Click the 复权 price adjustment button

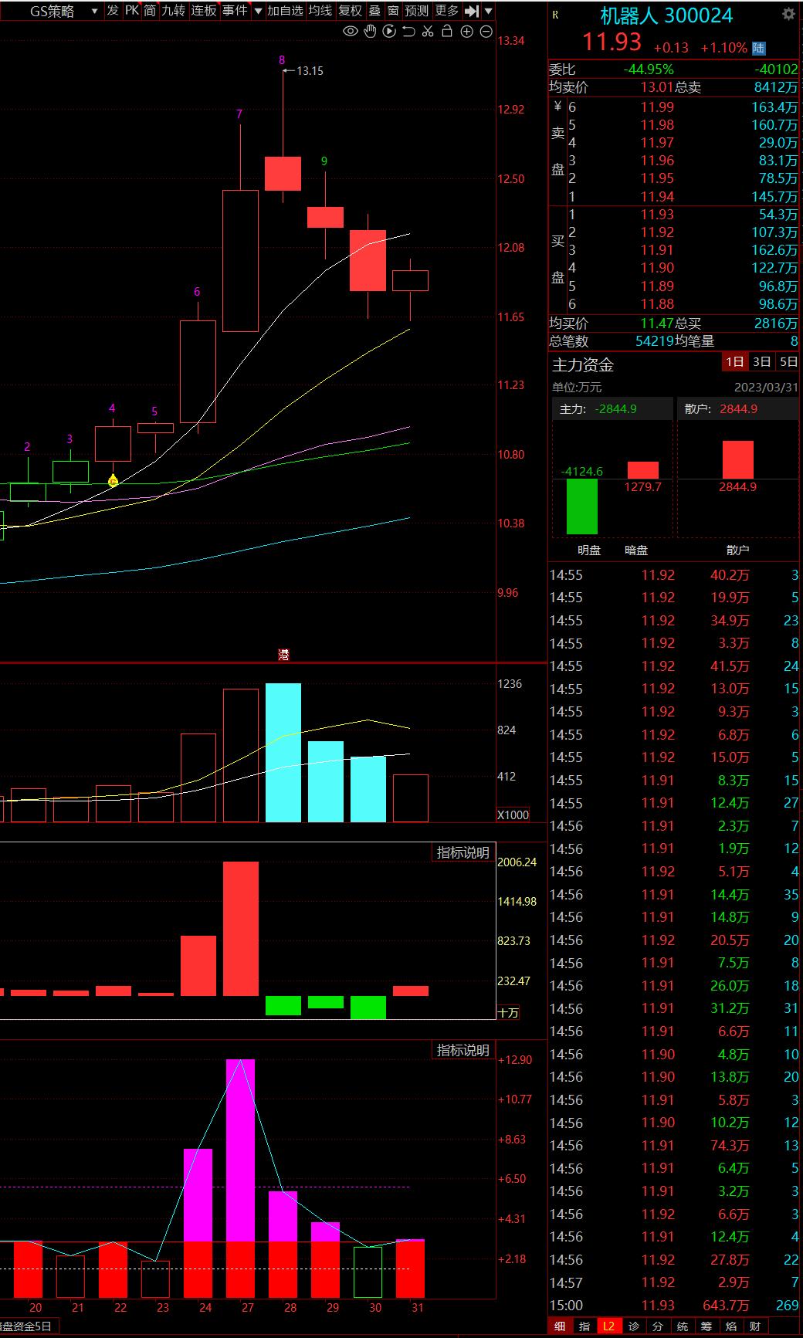click(x=351, y=11)
